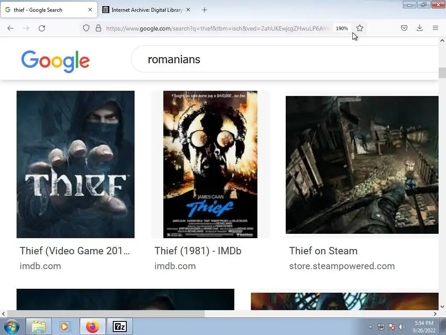446x335 pixels.
Task: Click the Firefox taskbar icon
Action: (93, 326)
